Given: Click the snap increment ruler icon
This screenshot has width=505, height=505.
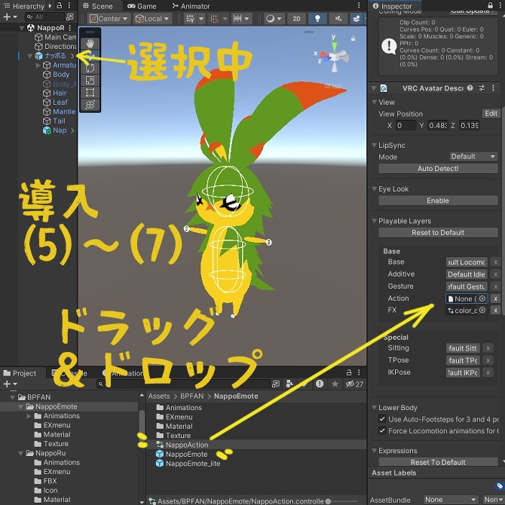Looking at the screenshot, I should coord(237,19).
